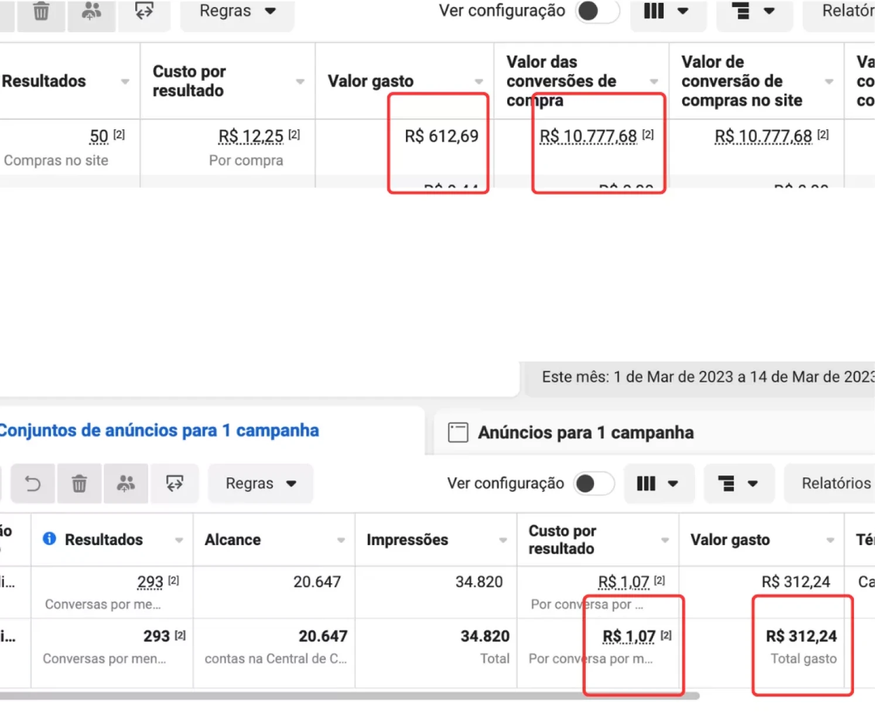Click the horizontal scrollbar below the lower table

tap(350, 696)
